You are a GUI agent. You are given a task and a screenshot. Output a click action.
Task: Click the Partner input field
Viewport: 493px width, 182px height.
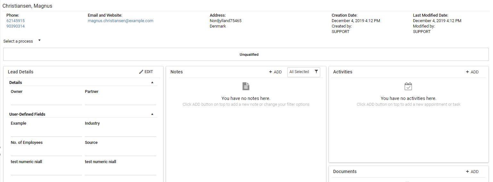pos(120,101)
